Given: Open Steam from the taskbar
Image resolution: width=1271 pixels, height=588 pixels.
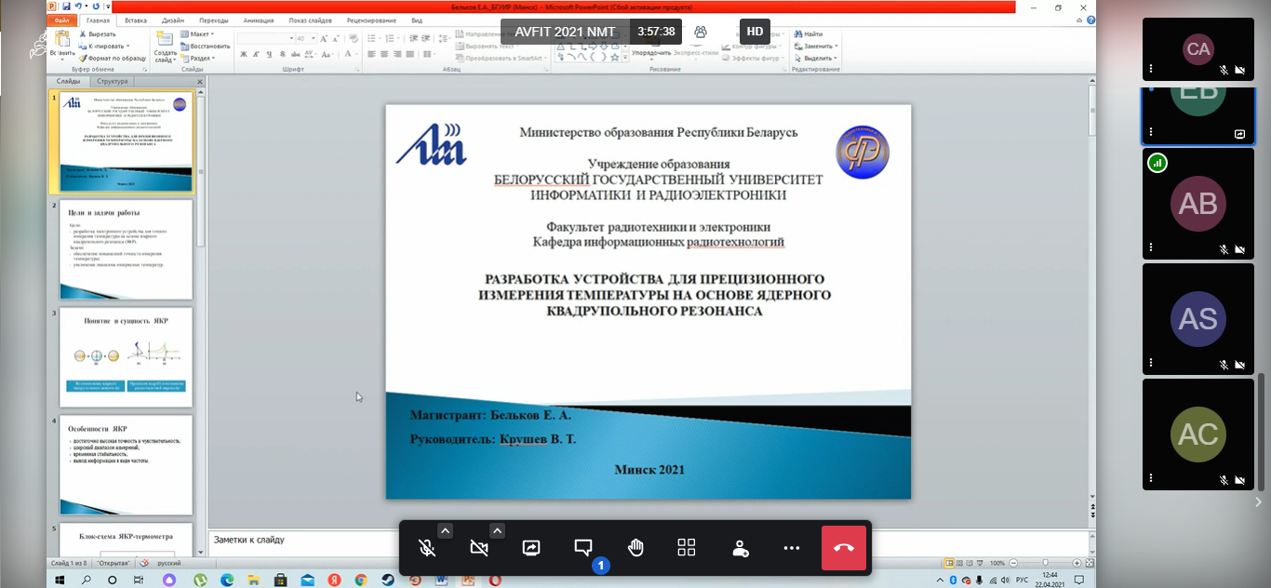Looking at the screenshot, I should pyautogui.click(x=387, y=580).
